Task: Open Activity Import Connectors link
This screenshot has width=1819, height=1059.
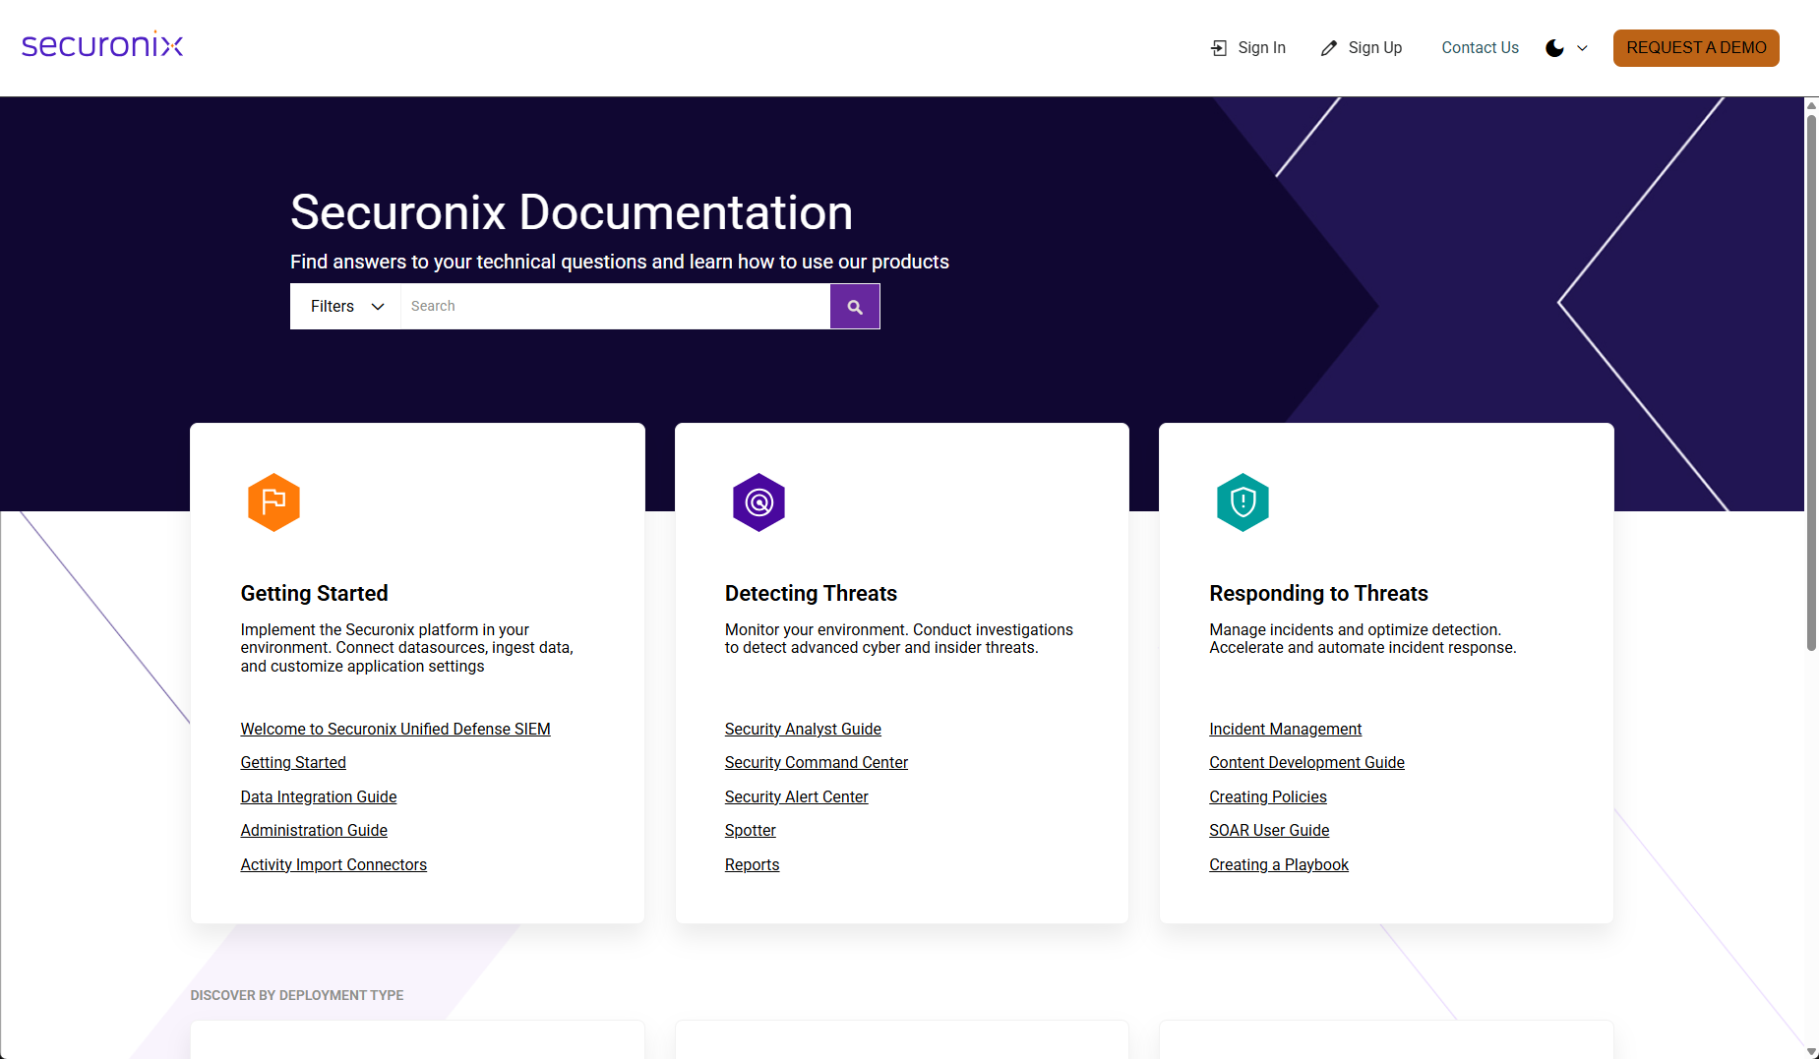Action: point(333,864)
